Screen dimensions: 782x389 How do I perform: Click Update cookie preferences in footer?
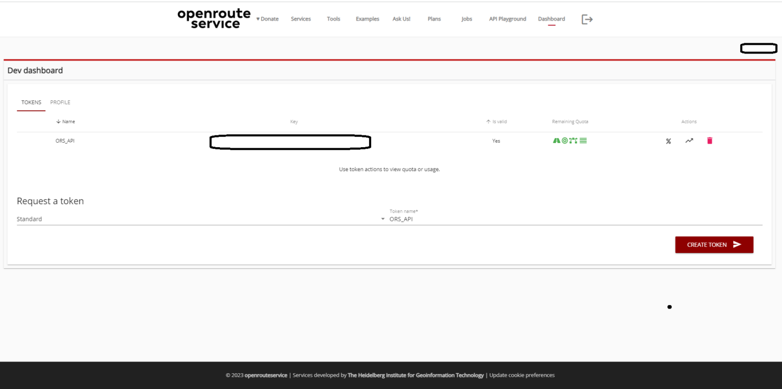pos(522,375)
